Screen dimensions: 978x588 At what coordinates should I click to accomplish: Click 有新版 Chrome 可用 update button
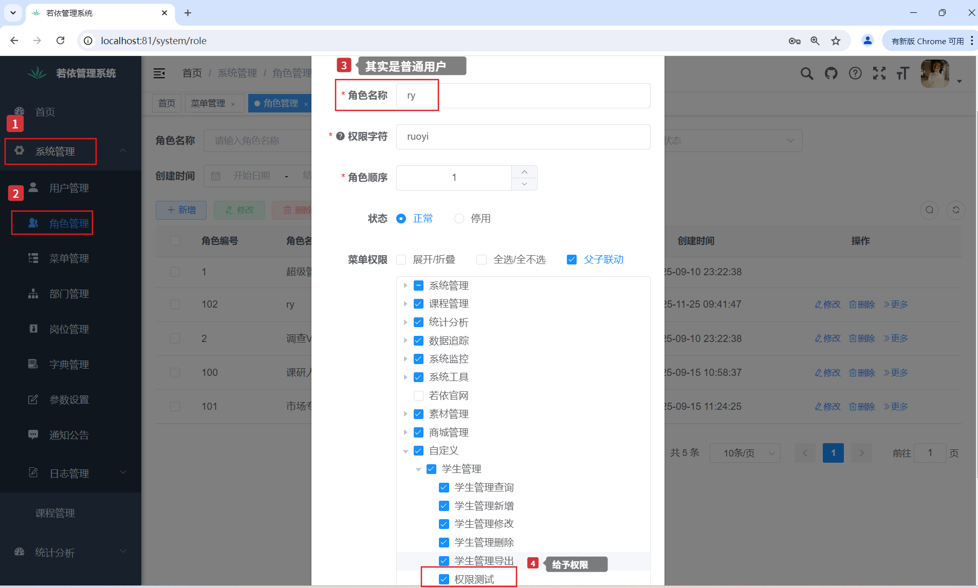pos(927,41)
